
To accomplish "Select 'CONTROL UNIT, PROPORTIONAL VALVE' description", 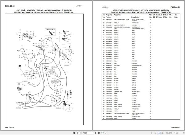I will [x=138, y=28].
